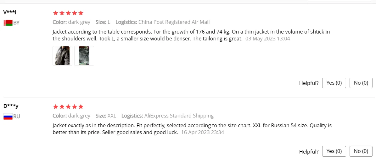
Task: Click the Size XXL label
Action: [x=106, y=116]
